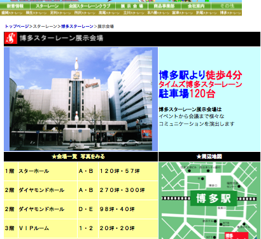The image size is (261, 239).
Task: Click the 博多スターレーン展示会場 page heading
Action: point(62,38)
